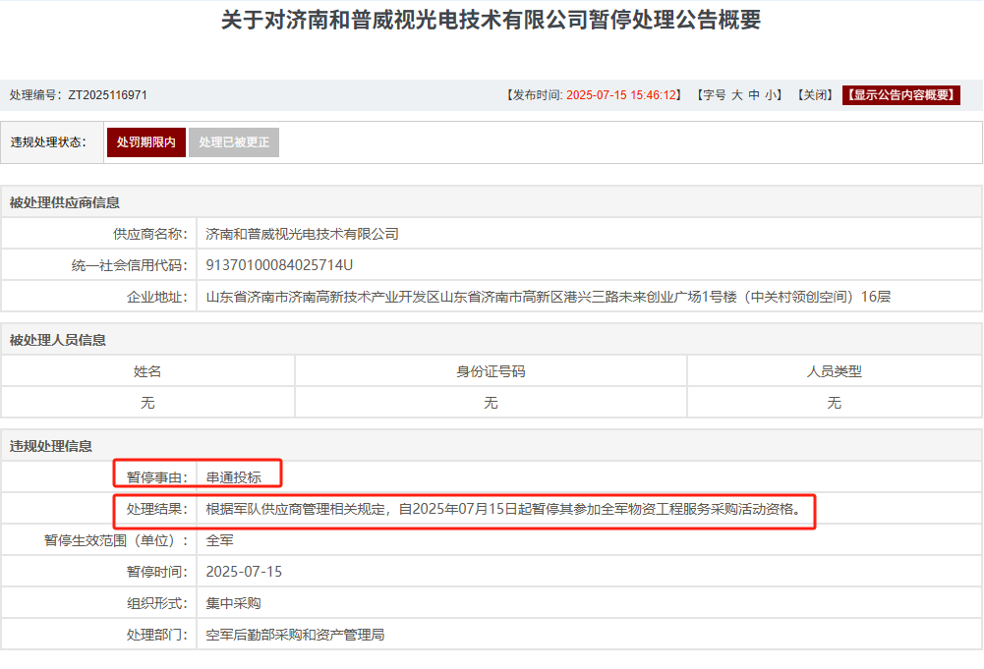Image resolution: width=984 pixels, height=669 pixels.
Task: Click the 暂停时间 label
Action: pyautogui.click(x=157, y=571)
